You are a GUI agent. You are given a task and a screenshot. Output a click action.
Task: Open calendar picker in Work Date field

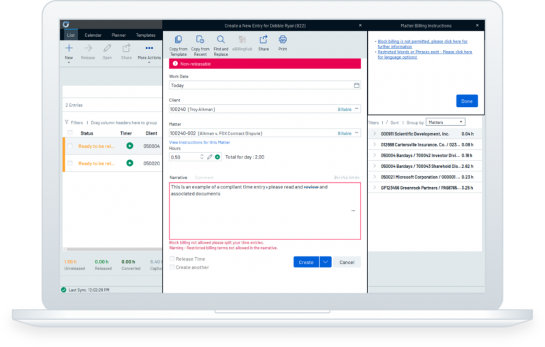356,86
